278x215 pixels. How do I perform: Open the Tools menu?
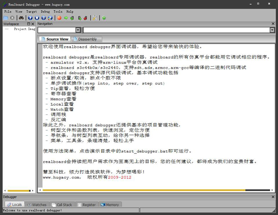58,12
